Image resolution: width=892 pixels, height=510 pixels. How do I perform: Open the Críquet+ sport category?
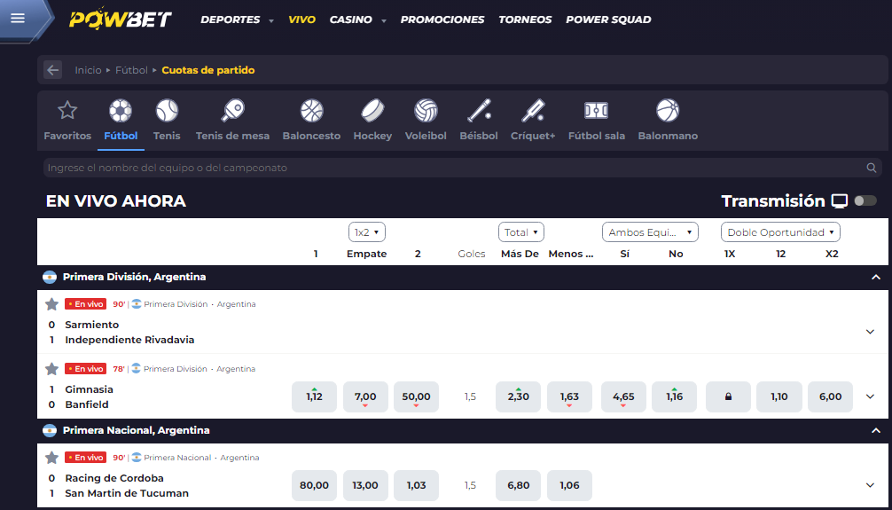(533, 121)
